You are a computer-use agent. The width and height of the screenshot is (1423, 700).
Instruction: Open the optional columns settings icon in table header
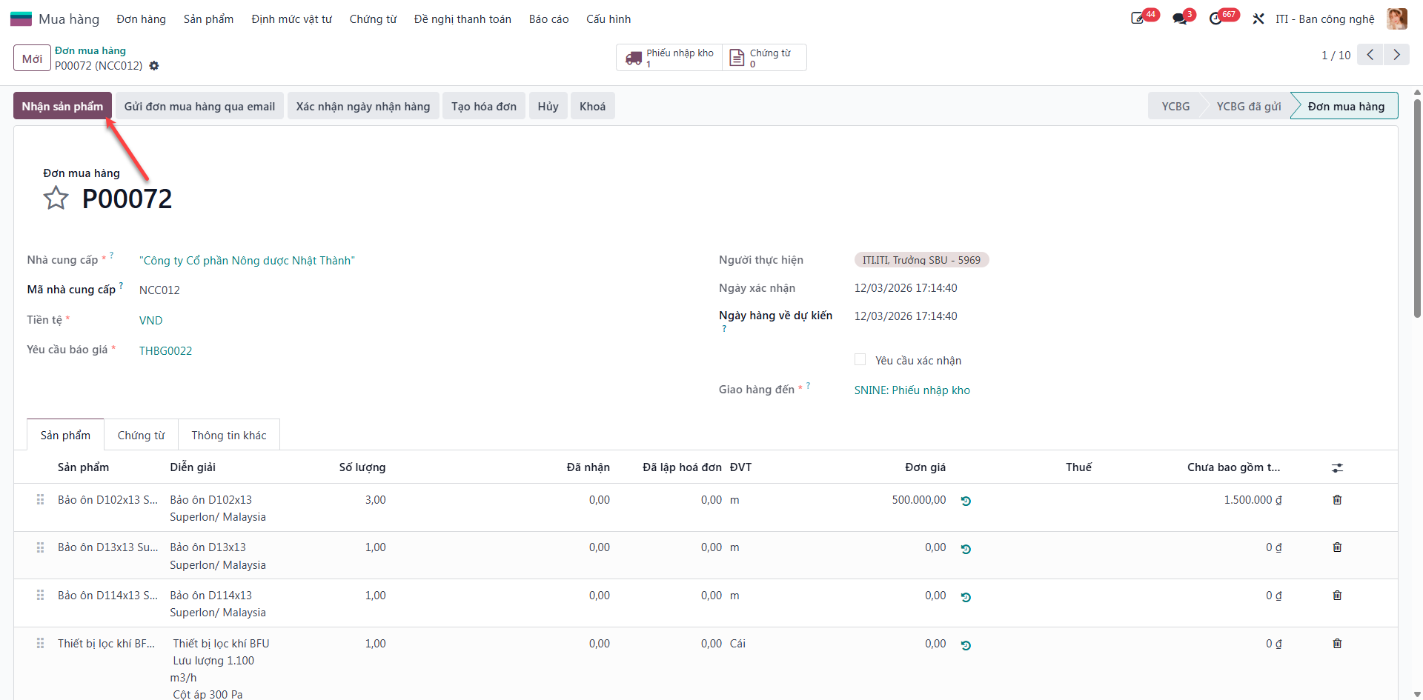pyautogui.click(x=1337, y=468)
